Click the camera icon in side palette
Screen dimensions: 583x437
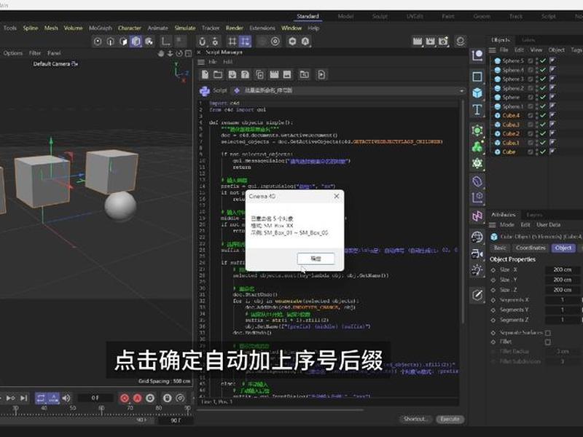(x=477, y=253)
